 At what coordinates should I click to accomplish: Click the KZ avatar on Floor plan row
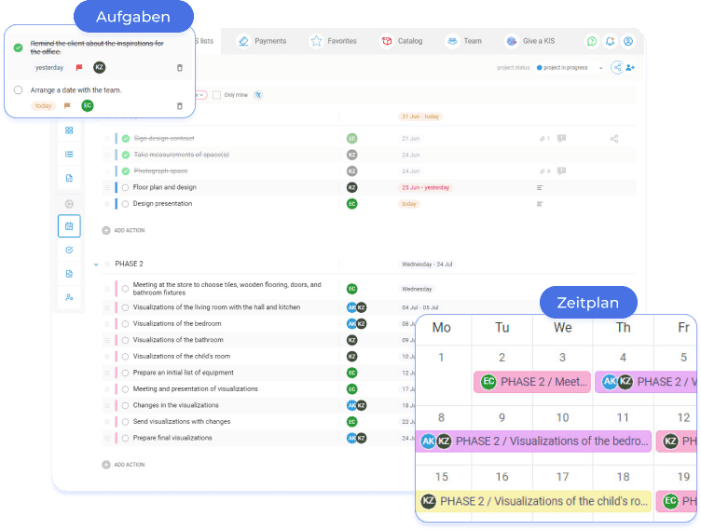(351, 188)
